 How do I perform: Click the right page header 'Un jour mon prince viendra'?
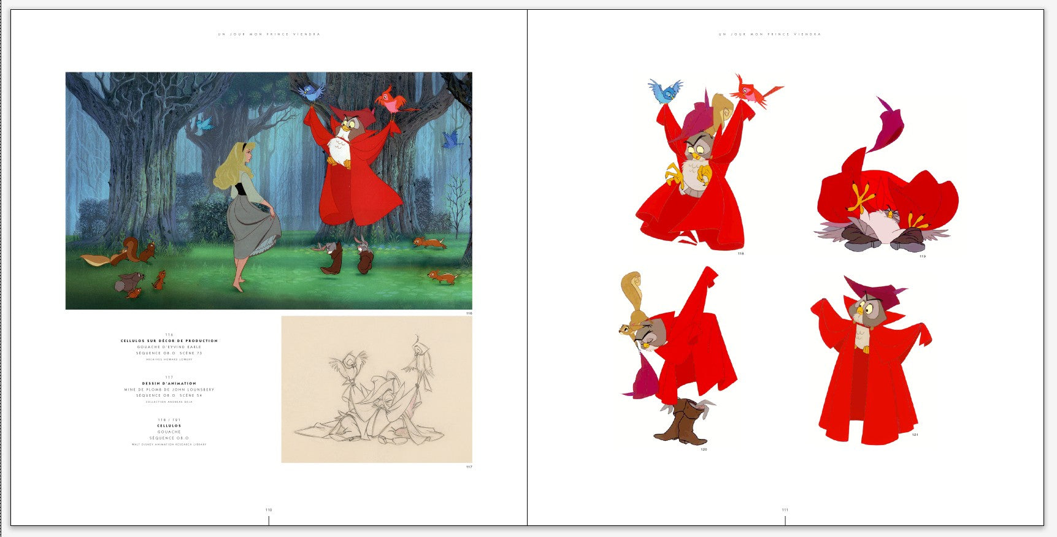tap(769, 34)
